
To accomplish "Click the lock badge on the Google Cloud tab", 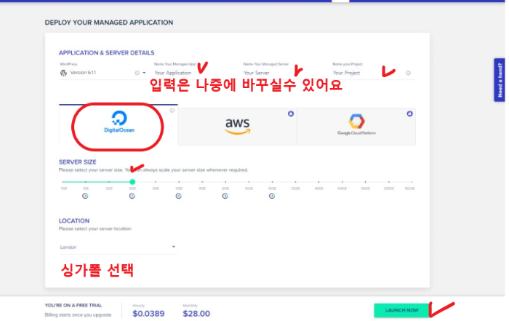I will 409,114.
